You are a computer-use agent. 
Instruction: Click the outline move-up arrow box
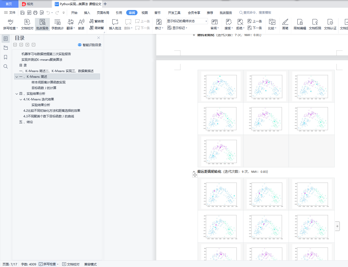coord(21,45)
